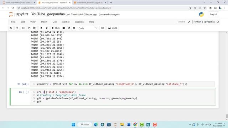The width and height of the screenshot is (228, 128).
Task: Launch Voilà preview
Action: 113,28
